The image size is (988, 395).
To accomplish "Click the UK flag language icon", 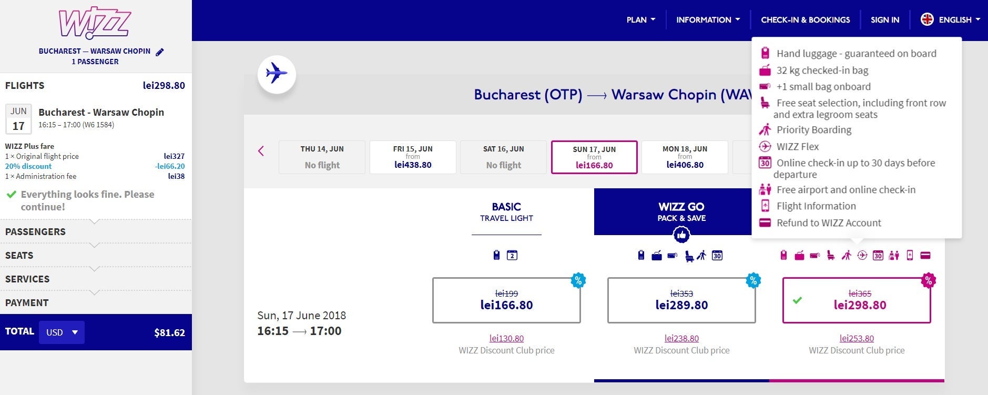I will pos(926,19).
